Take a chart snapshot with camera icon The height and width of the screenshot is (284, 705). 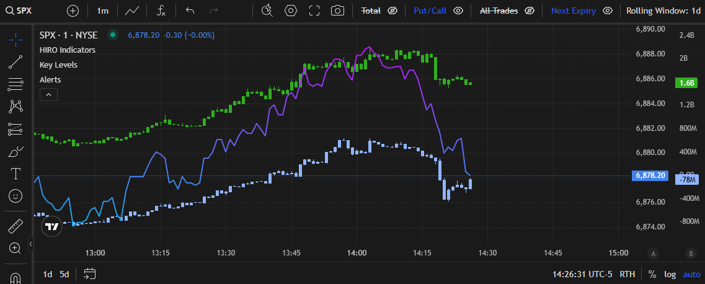point(337,11)
